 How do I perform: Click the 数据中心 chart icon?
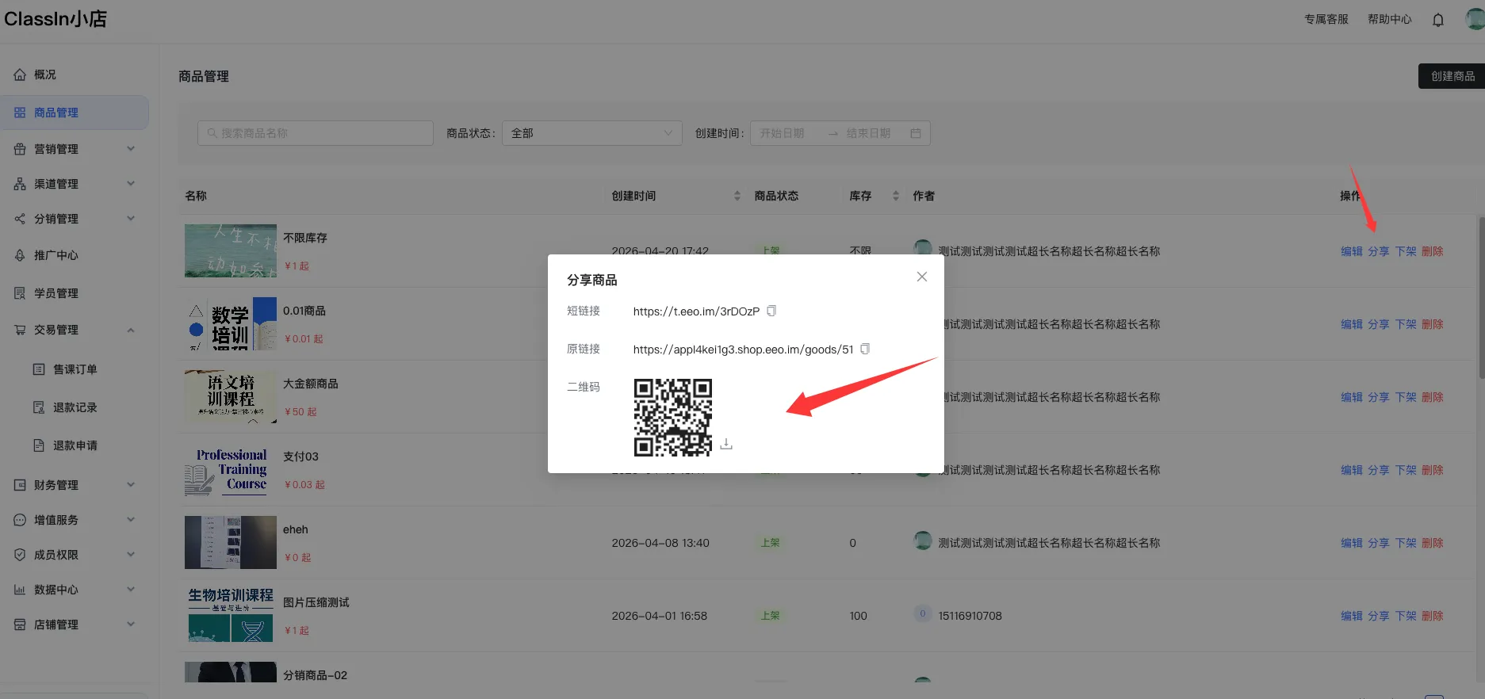coord(20,590)
